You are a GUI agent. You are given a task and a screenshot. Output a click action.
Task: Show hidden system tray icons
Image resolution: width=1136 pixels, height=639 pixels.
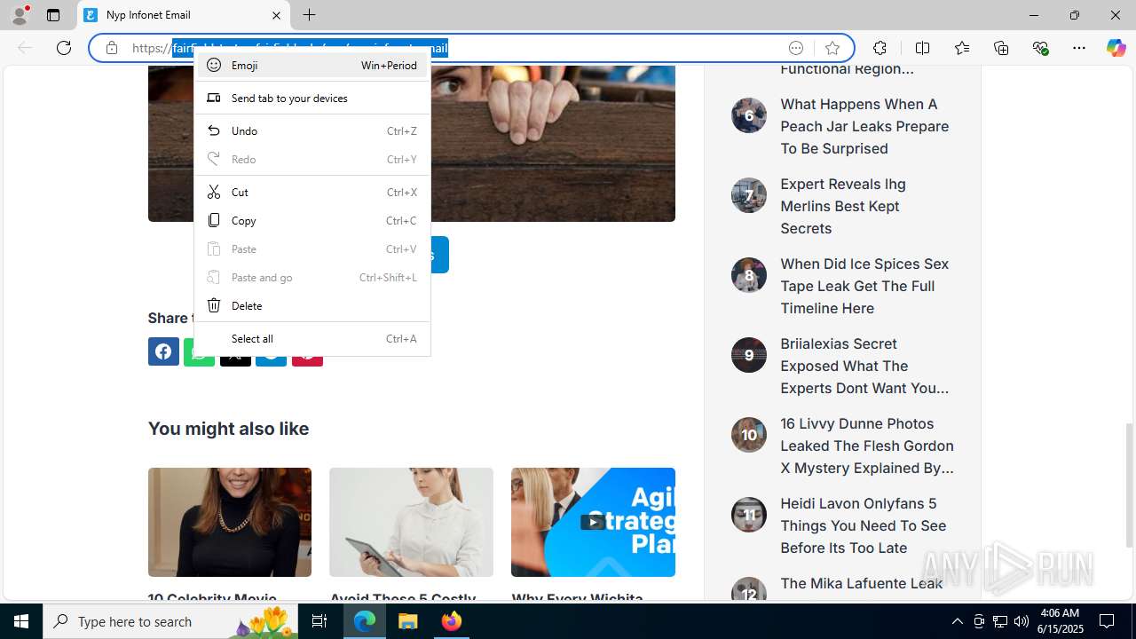click(x=957, y=621)
